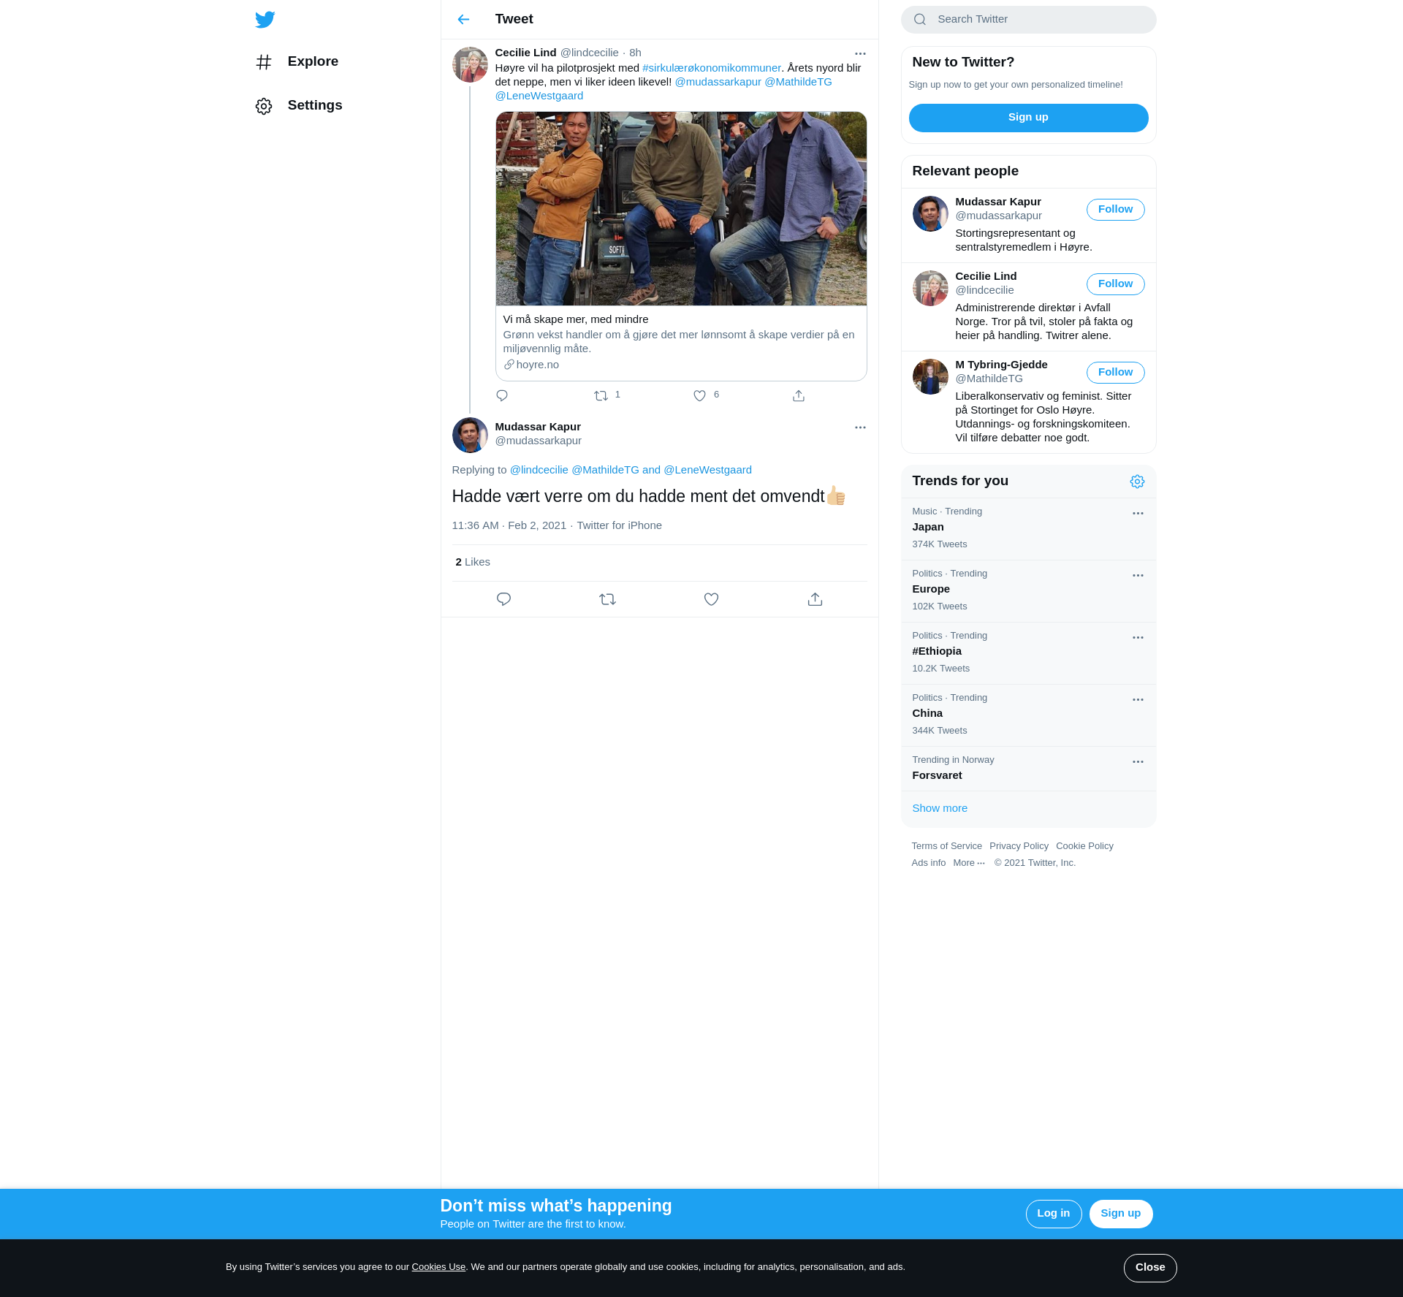This screenshot has height=1297, width=1403.
Task: Open more options for Japan trend
Action: point(1138,514)
